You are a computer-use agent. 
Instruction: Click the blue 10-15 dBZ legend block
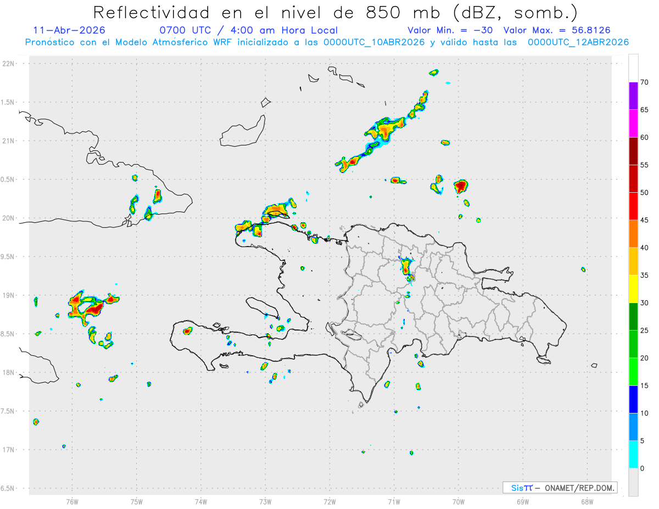click(633, 400)
